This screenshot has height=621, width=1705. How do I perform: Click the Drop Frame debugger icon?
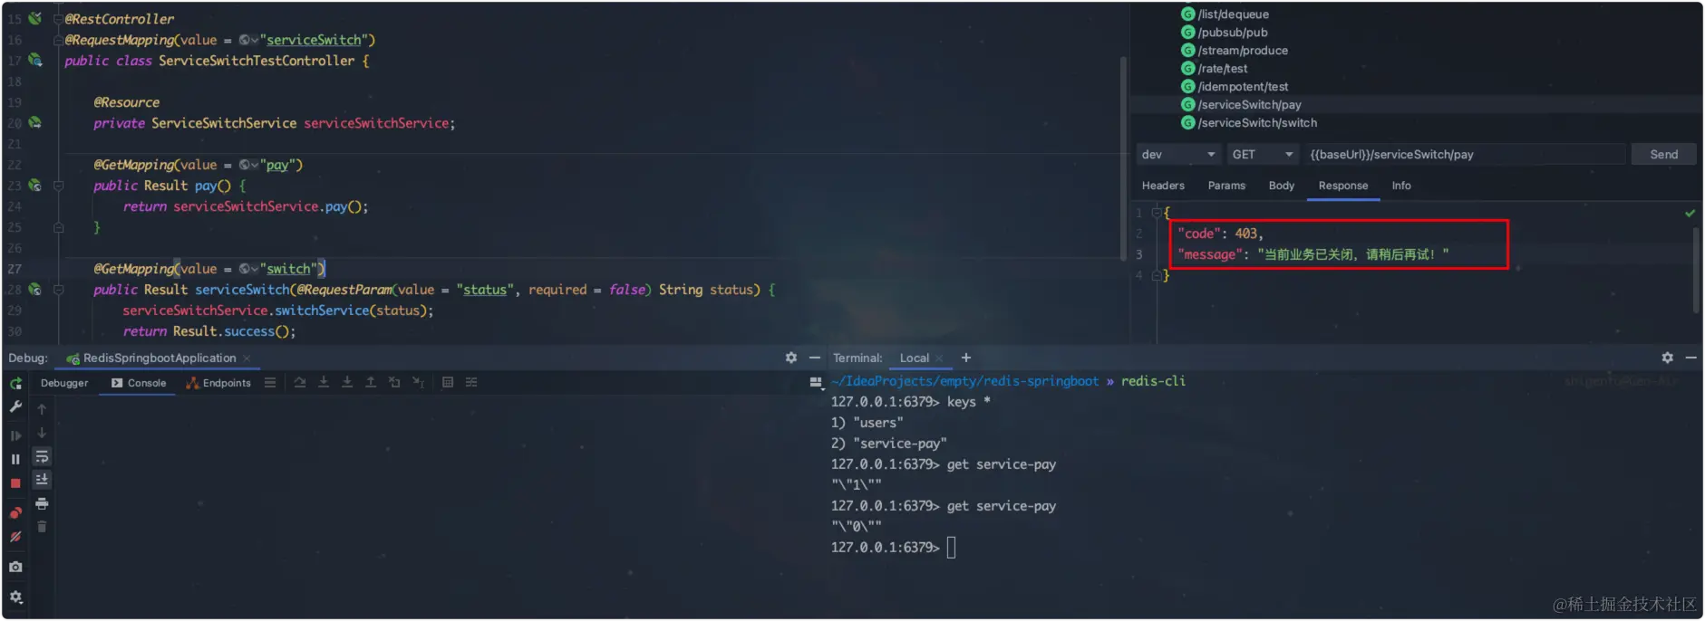pos(394,382)
